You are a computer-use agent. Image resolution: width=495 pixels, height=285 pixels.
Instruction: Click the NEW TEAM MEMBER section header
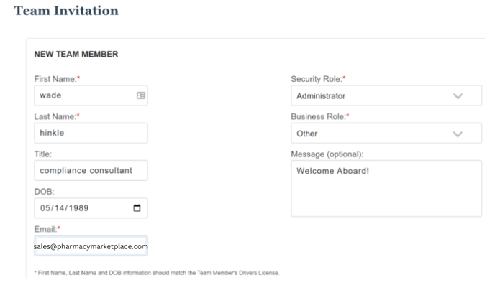[x=76, y=54]
